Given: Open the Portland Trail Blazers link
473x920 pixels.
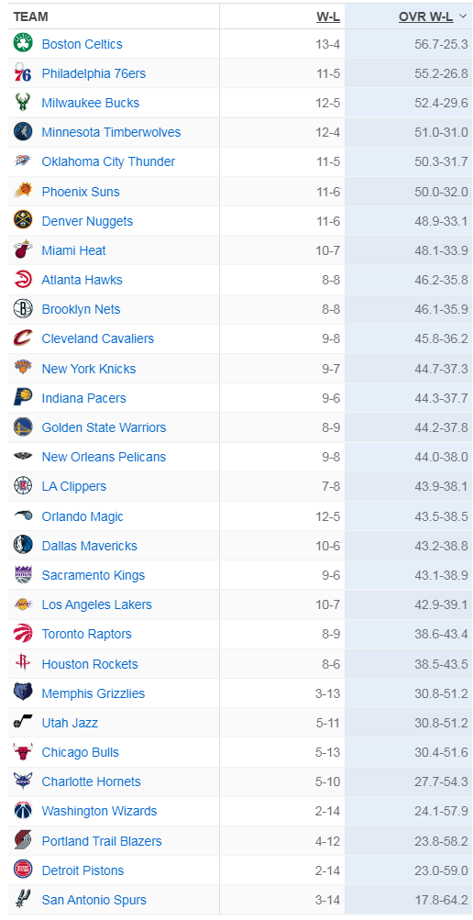Looking at the screenshot, I should (x=102, y=841).
